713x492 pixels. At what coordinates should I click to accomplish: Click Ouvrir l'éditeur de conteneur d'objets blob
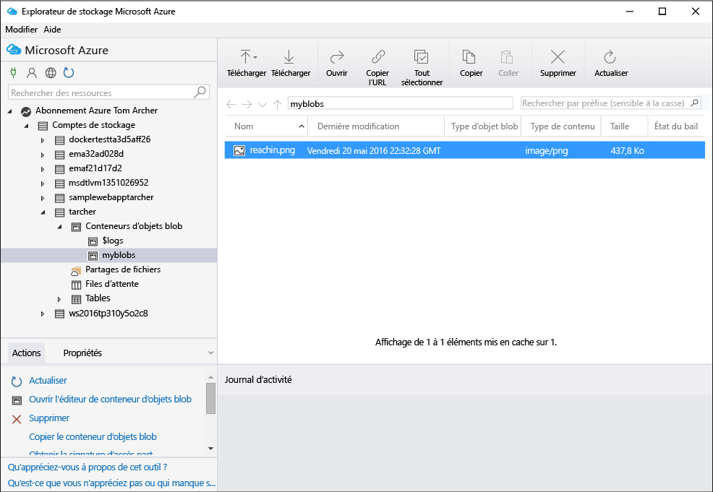coord(110,400)
